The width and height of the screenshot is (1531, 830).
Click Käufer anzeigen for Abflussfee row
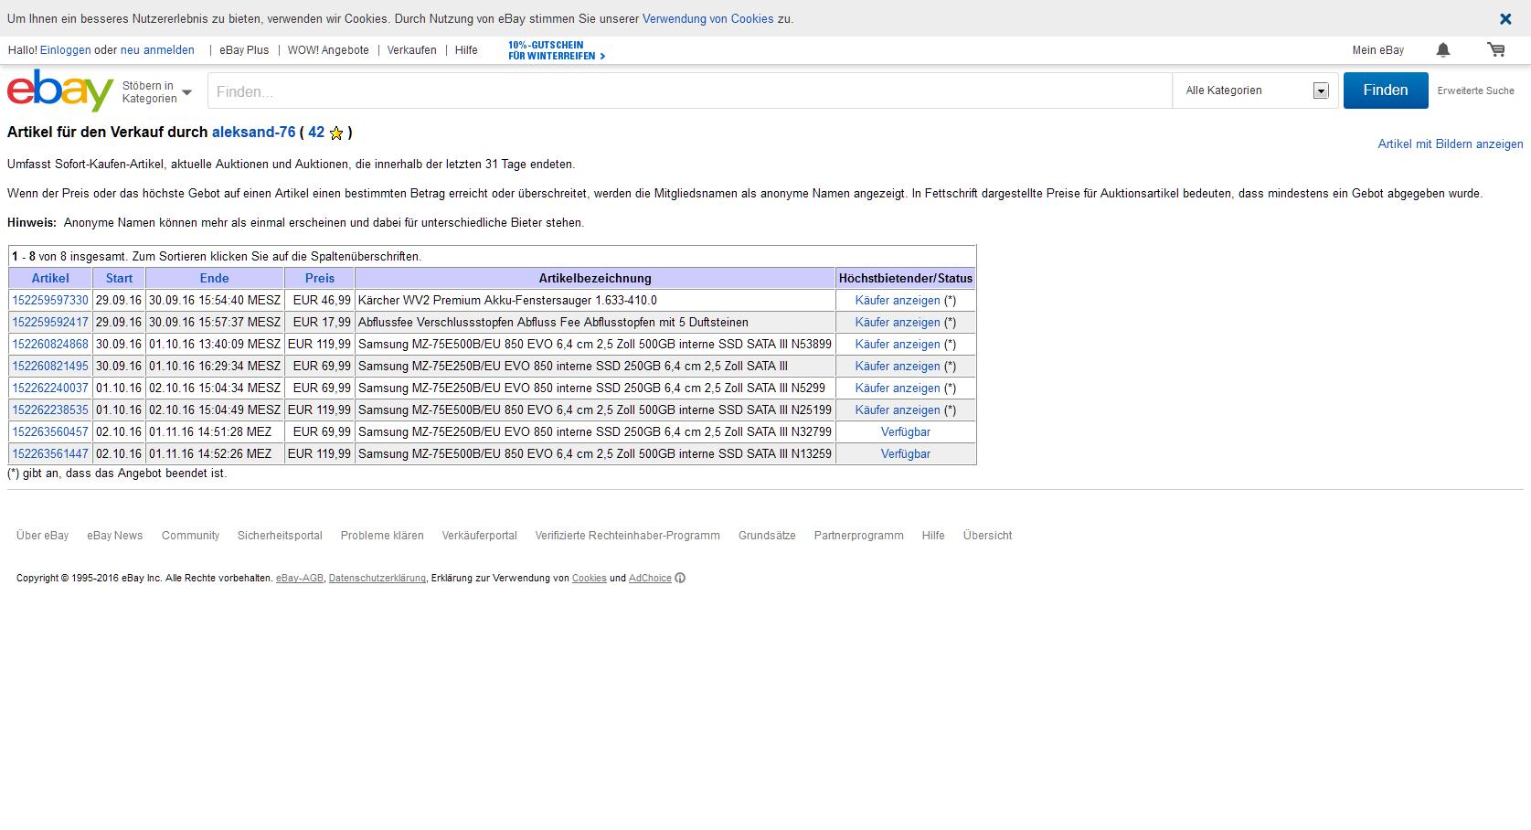(x=898, y=322)
